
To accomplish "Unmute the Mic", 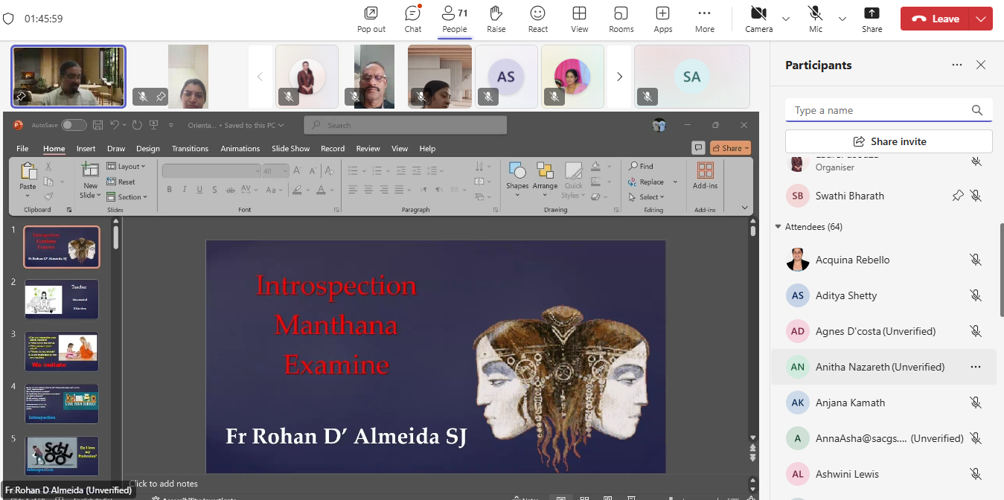I will tap(816, 19).
